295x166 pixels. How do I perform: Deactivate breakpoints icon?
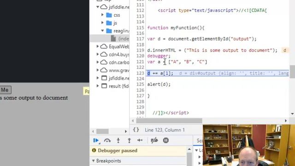154,140
